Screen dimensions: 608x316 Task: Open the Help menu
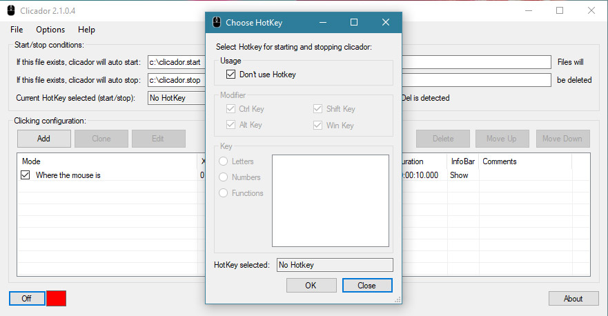(x=86, y=30)
